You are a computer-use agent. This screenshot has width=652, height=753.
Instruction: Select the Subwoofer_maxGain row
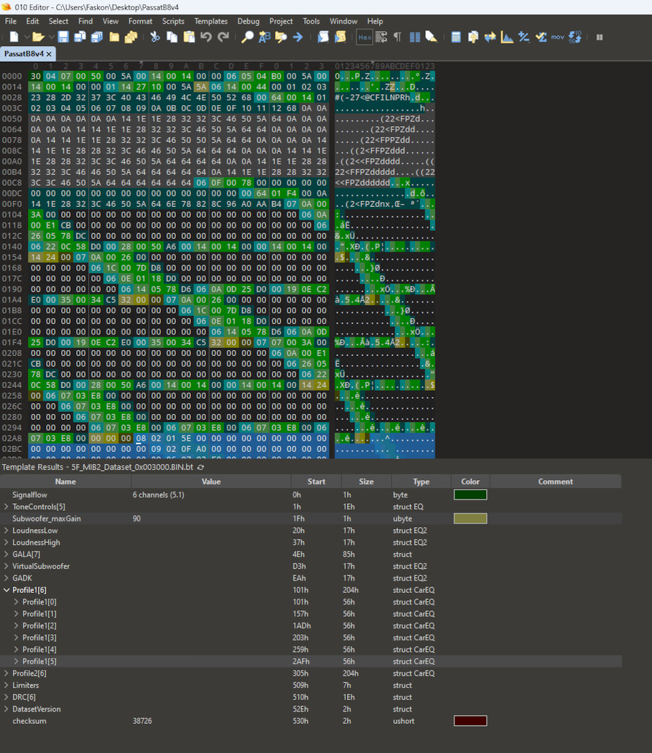click(x=310, y=519)
